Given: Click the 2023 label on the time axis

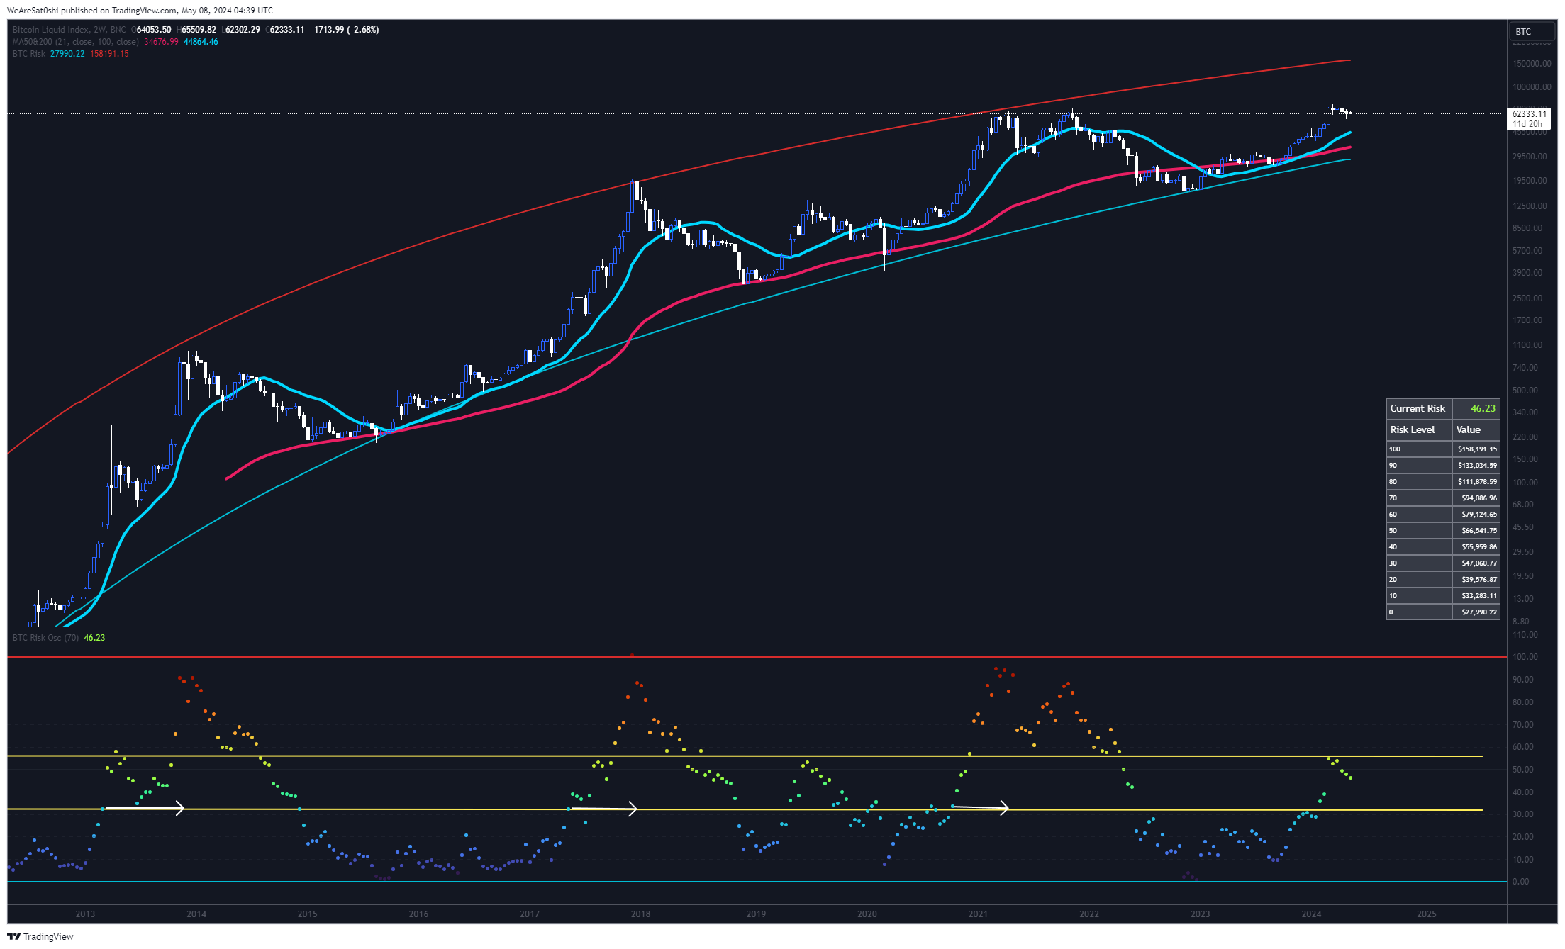Looking at the screenshot, I should (1200, 914).
